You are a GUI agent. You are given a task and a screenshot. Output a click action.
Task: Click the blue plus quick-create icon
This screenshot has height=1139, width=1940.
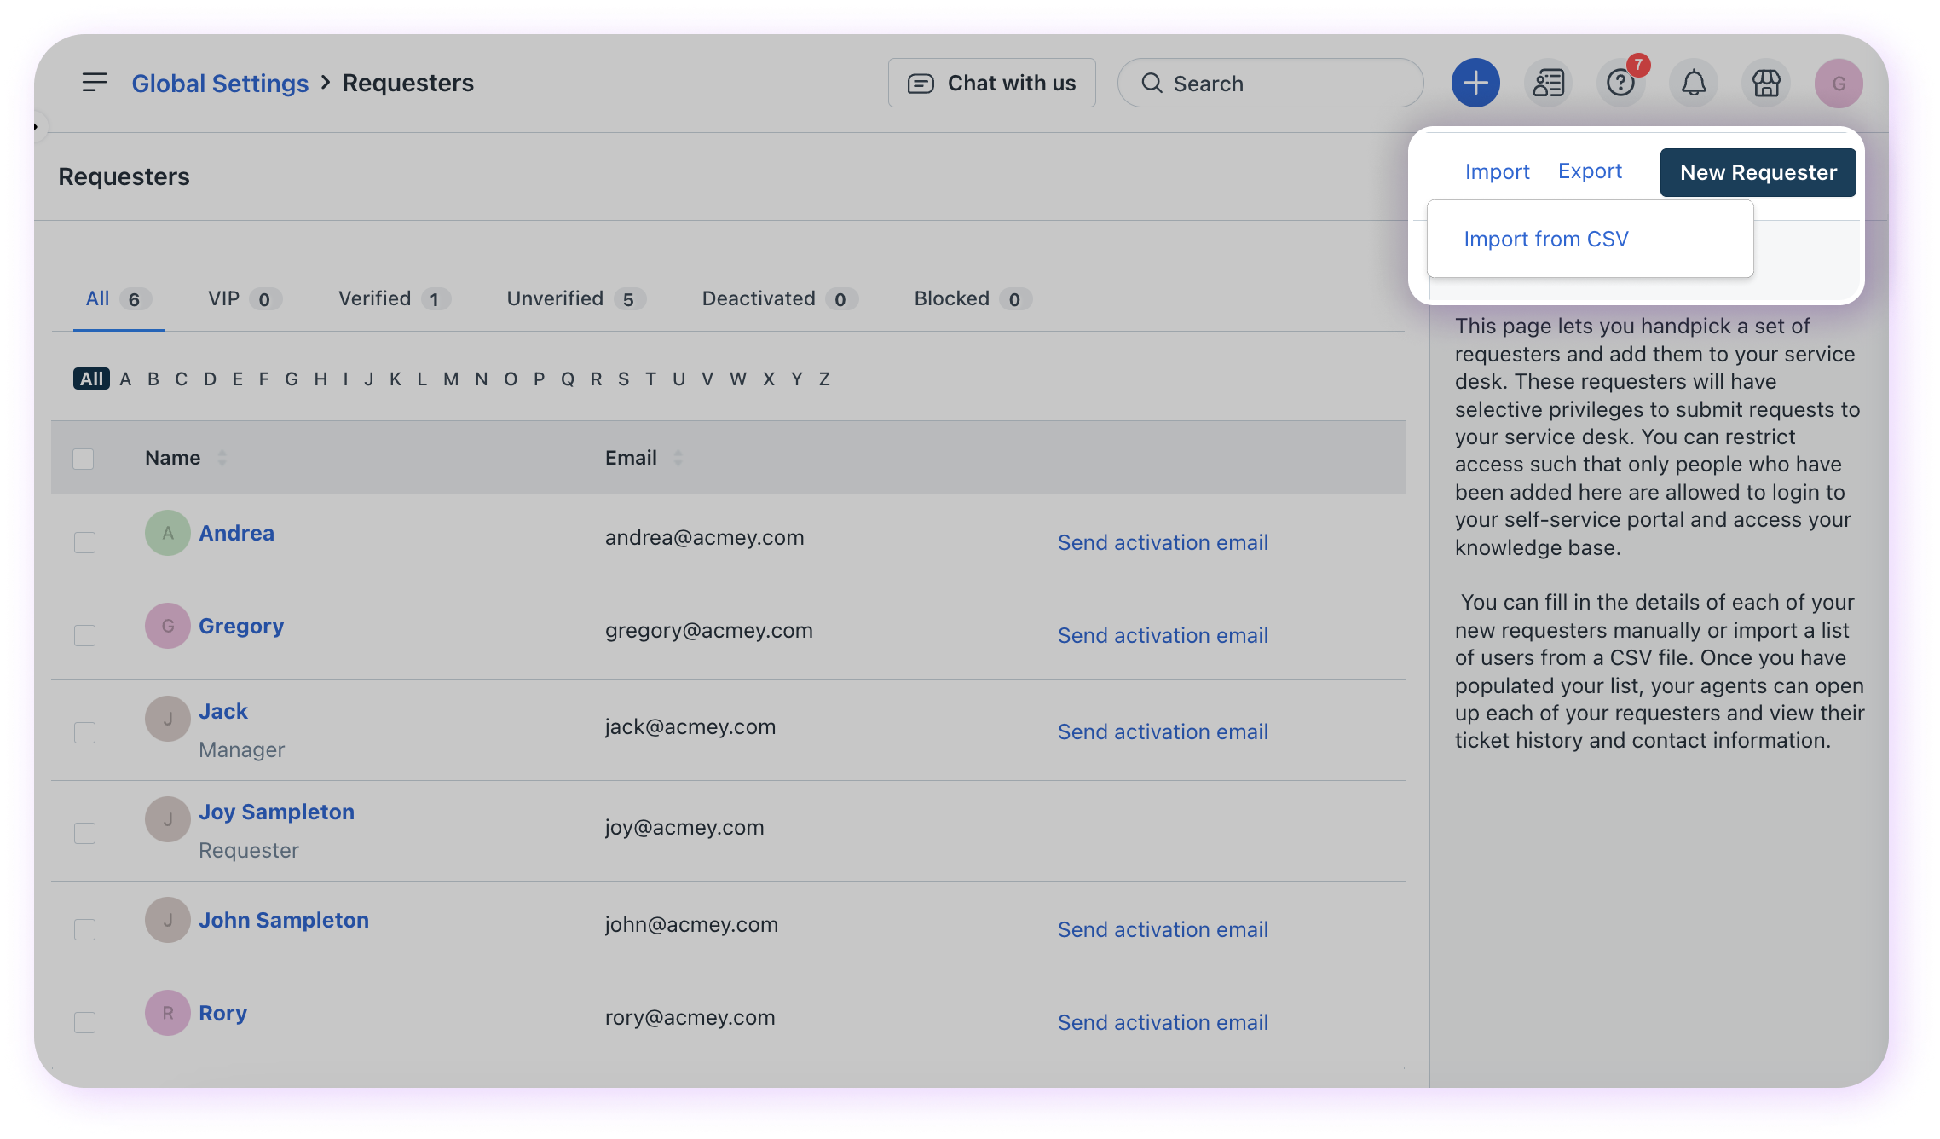click(1475, 83)
